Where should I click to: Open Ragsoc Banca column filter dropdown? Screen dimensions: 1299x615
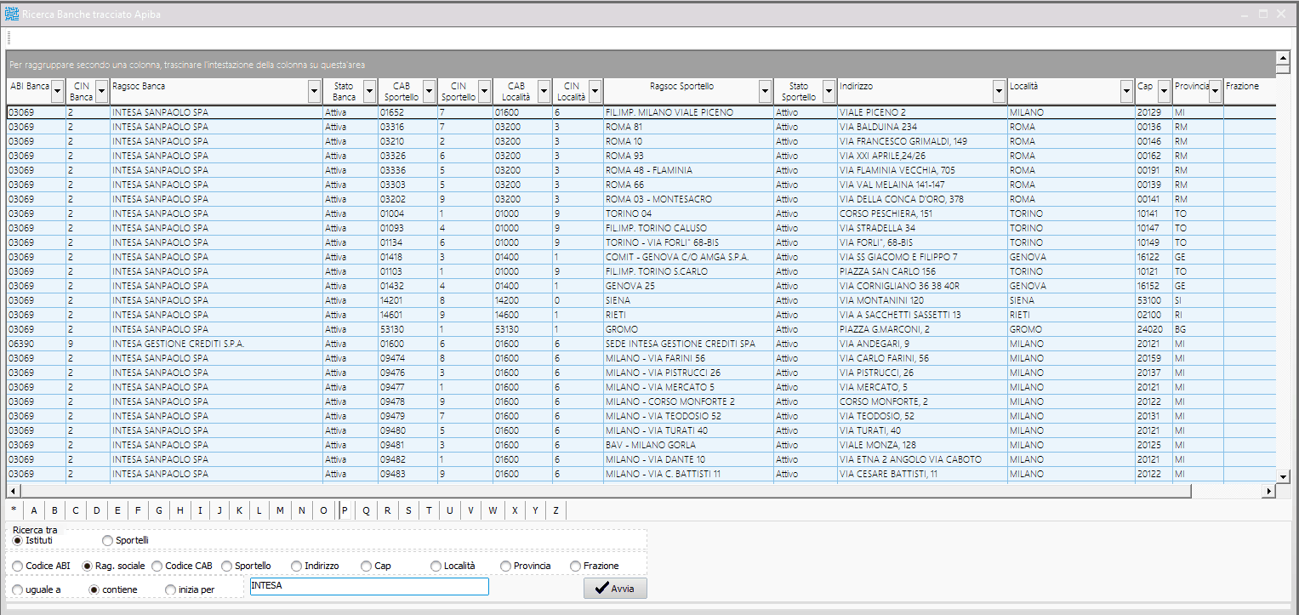(x=315, y=90)
